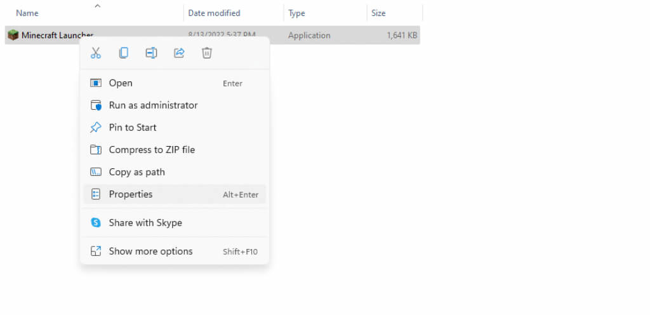
Task: Click the Type column header
Action: pyautogui.click(x=296, y=13)
